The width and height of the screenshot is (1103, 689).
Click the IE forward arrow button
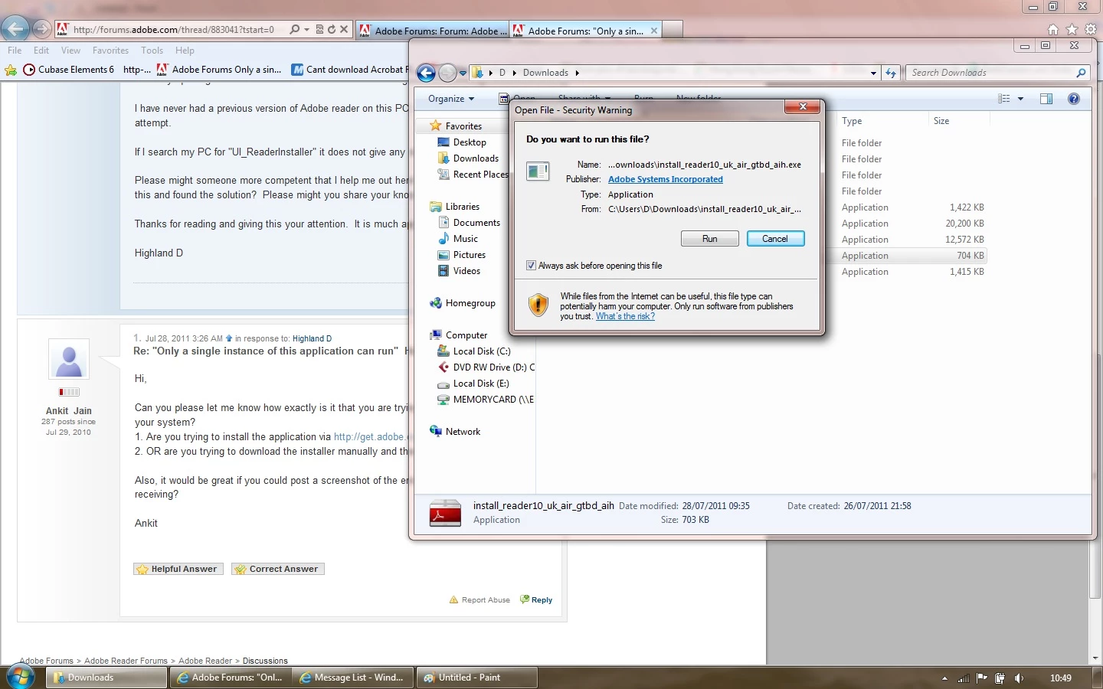click(42, 29)
